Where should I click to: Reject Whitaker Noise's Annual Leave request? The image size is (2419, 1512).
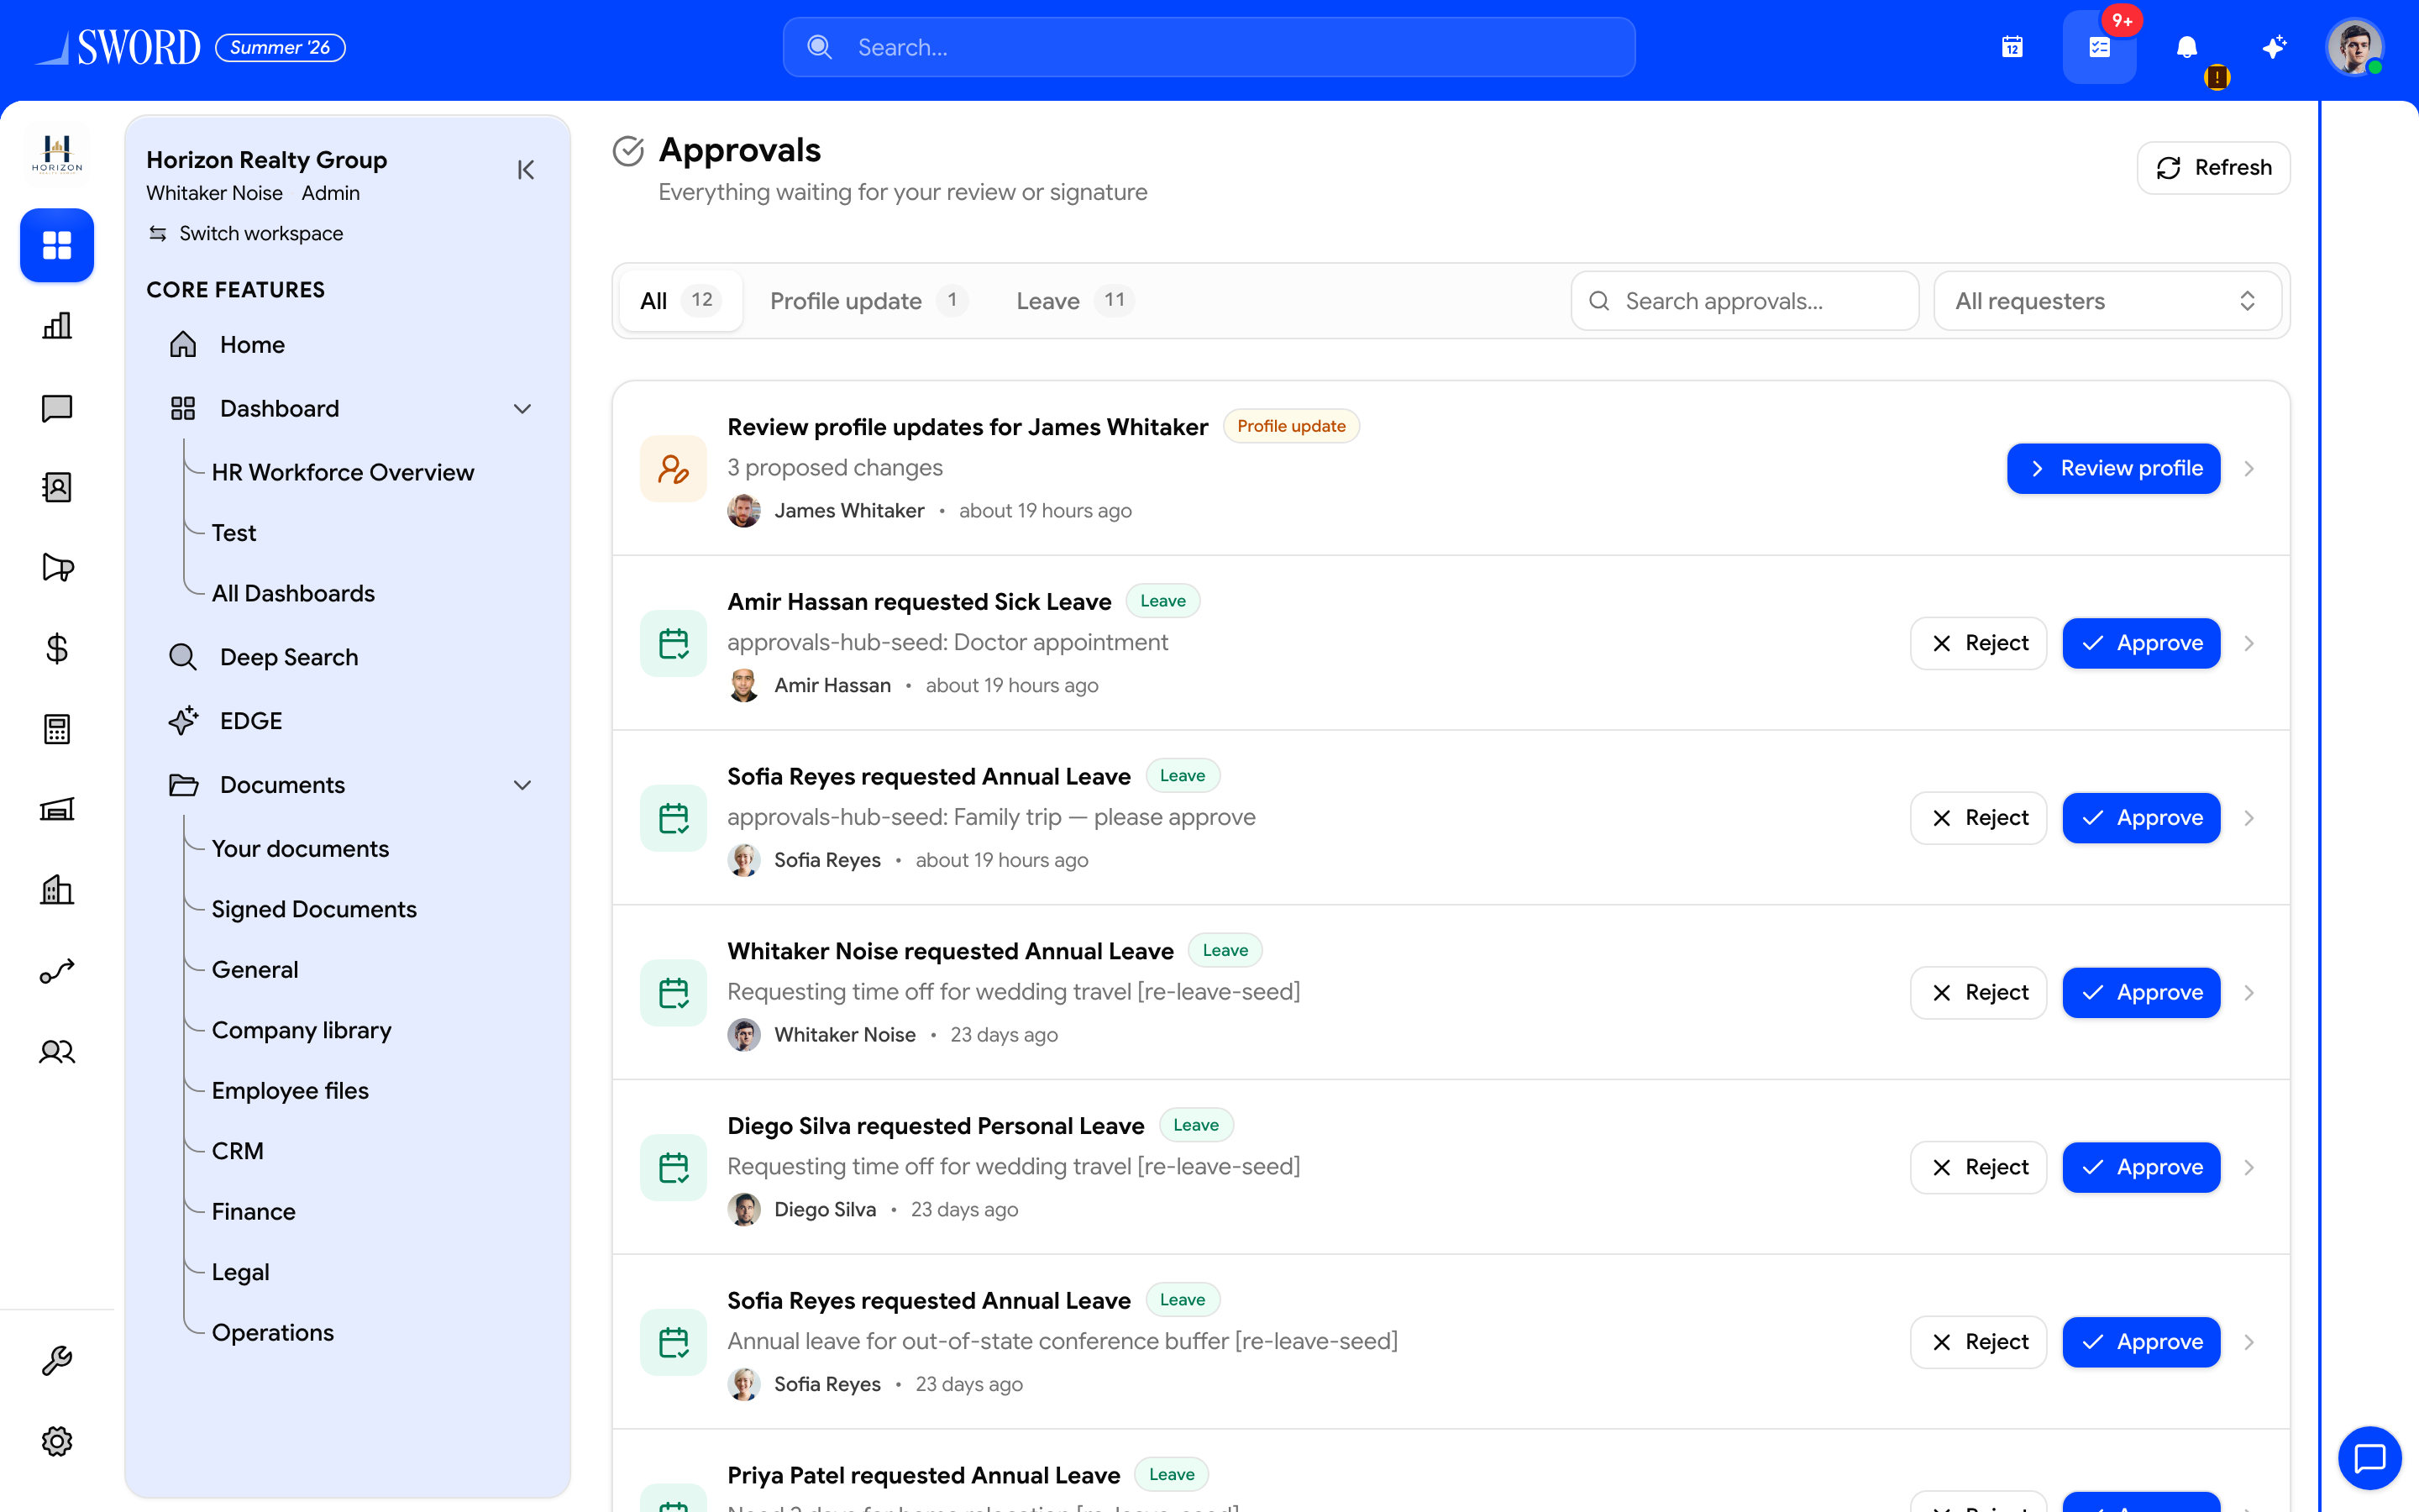point(1978,993)
